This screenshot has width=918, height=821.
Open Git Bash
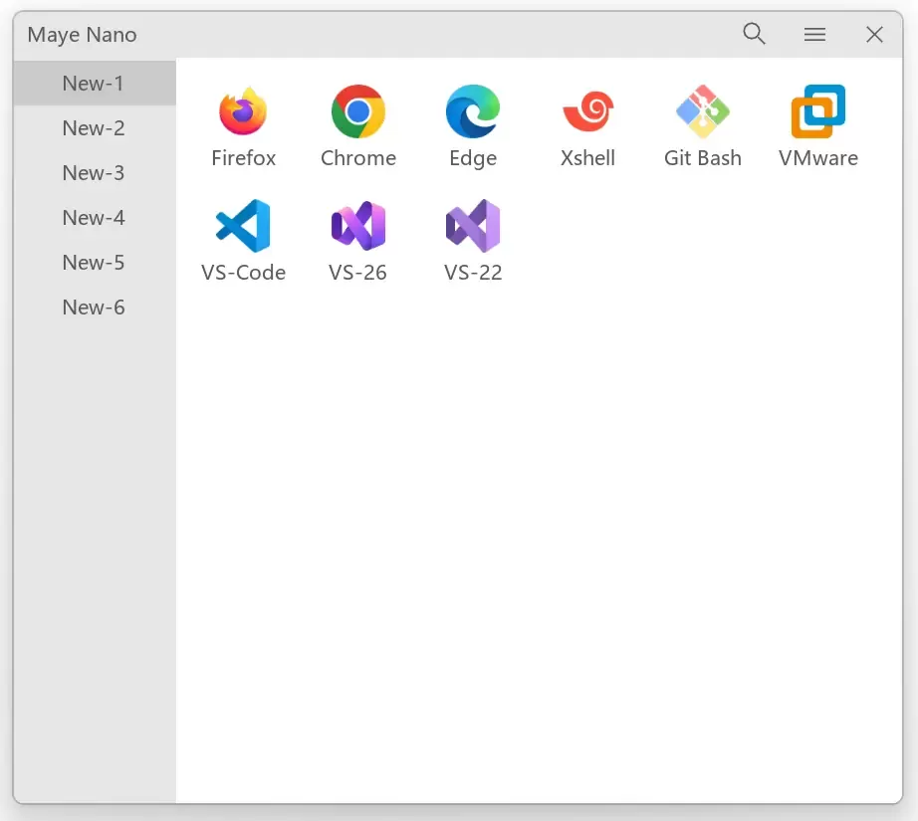(703, 111)
